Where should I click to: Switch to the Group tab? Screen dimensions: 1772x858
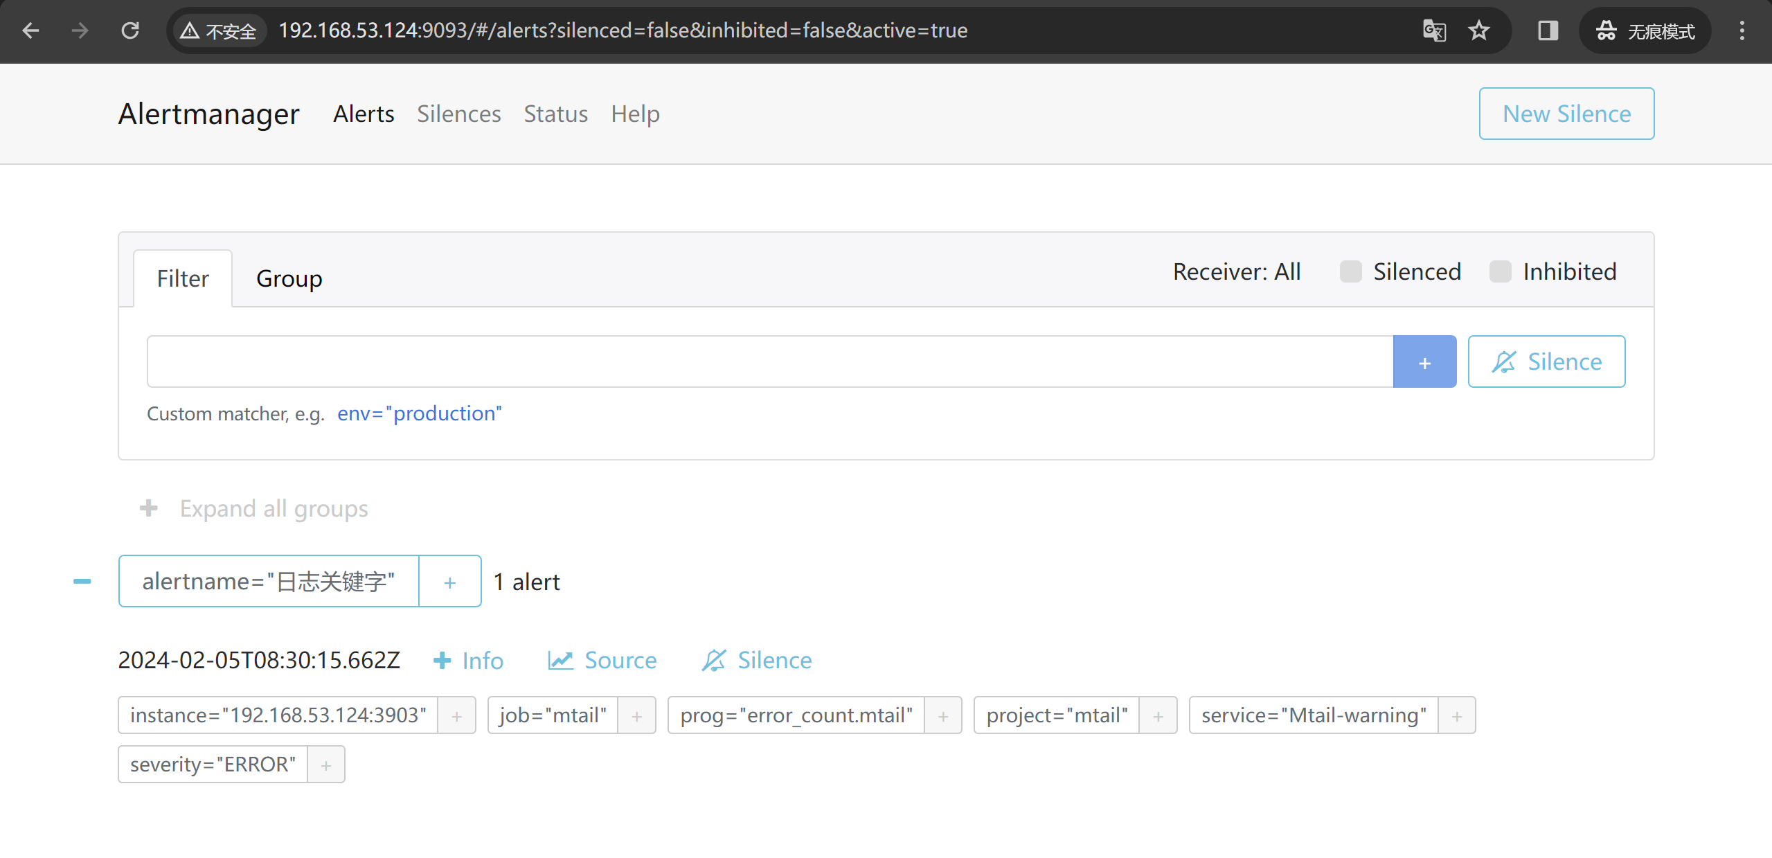[289, 278]
